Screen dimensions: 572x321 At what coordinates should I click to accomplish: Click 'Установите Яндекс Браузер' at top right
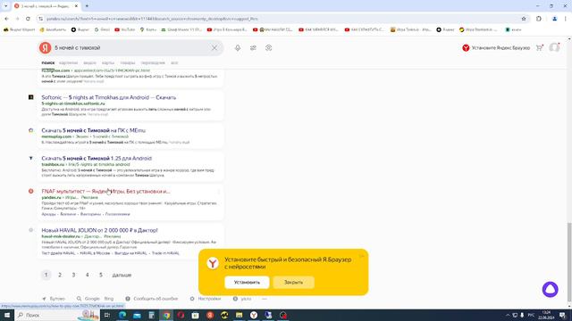tap(496, 47)
